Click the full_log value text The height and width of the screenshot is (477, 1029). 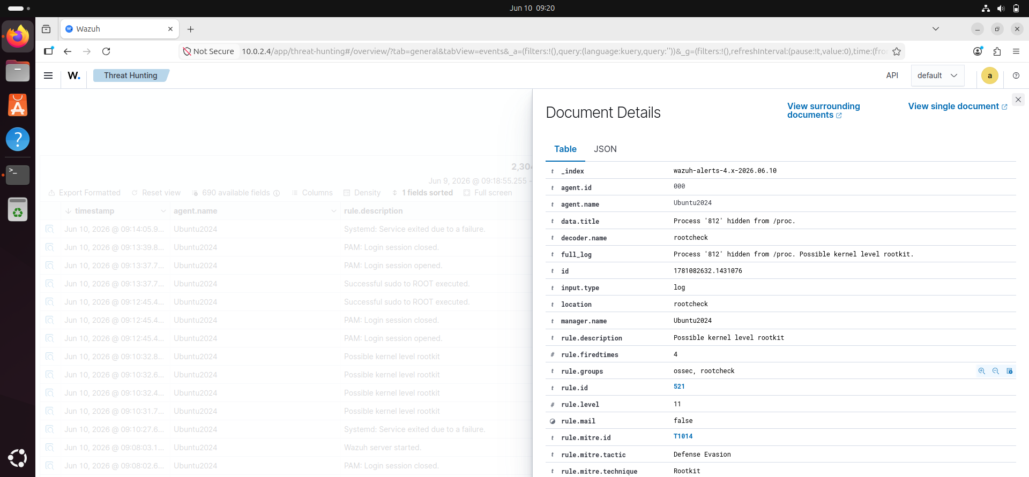tap(793, 254)
